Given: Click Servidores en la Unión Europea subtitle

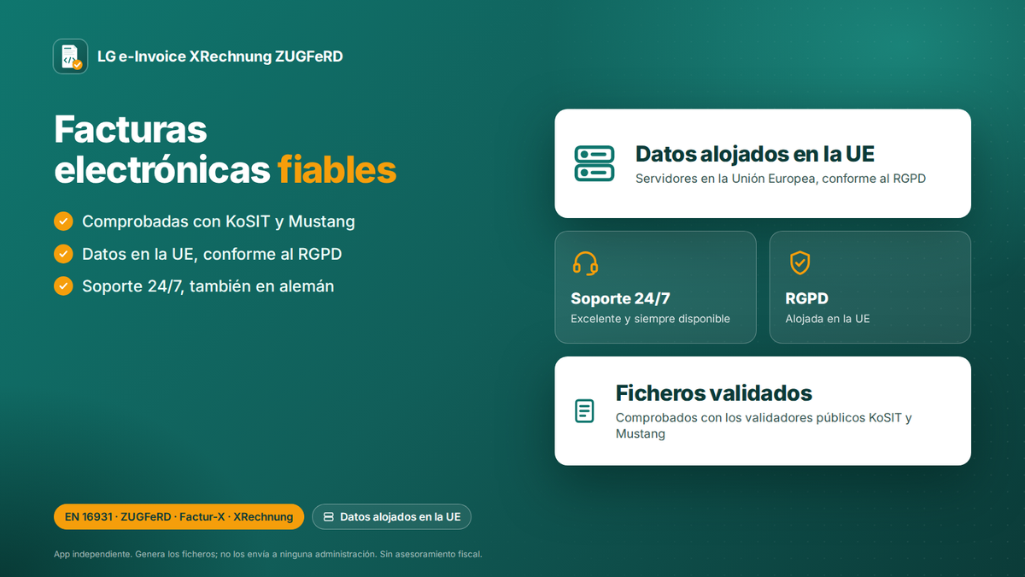Looking at the screenshot, I should [781, 179].
